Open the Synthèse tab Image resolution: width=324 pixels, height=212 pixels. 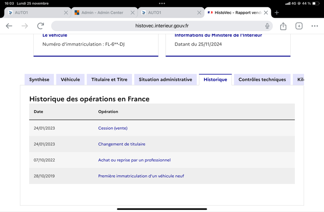[39, 80]
